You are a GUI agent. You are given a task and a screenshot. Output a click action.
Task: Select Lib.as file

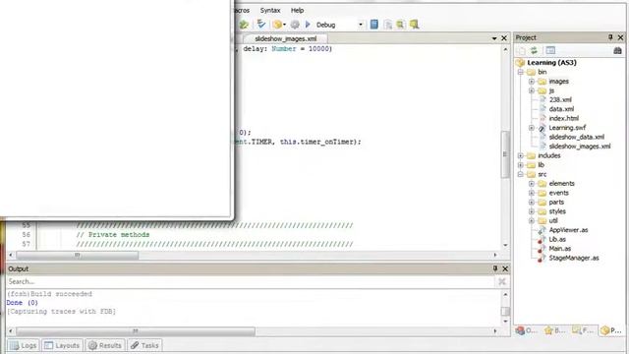coord(557,239)
